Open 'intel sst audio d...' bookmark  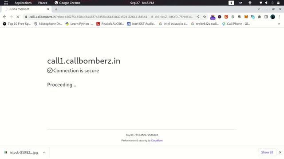pyautogui.click(x=173, y=23)
